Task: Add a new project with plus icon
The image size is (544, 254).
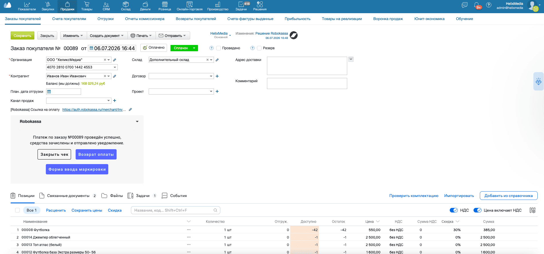Action: coord(217,91)
